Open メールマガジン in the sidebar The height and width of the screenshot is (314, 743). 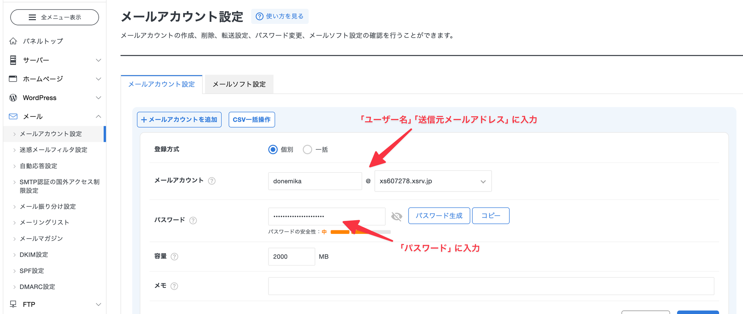(41, 238)
